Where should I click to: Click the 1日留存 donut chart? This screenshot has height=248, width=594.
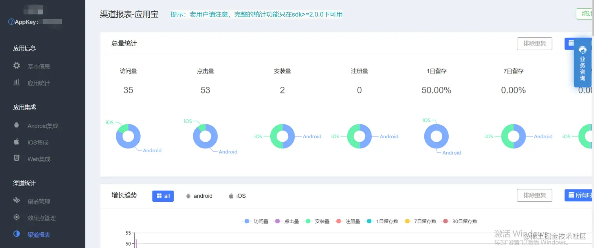(x=436, y=136)
